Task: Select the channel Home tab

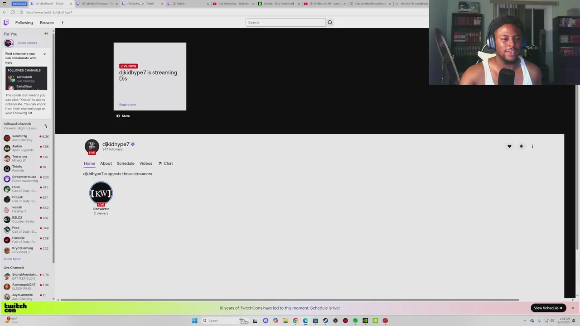Action: [89, 163]
